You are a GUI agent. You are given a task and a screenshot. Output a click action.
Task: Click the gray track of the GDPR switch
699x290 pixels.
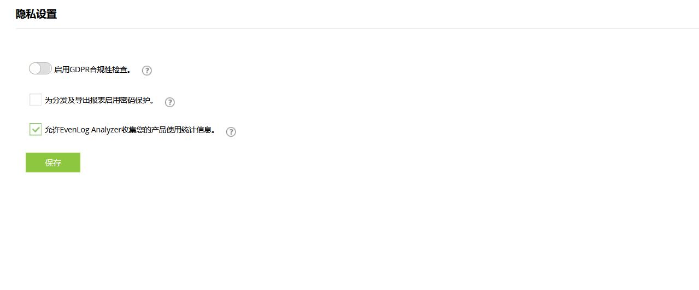[x=46, y=69]
